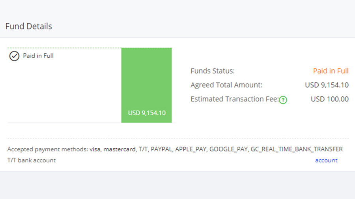355x199 pixels.
Task: Open the T/T bank account link
Action: click(x=326, y=160)
